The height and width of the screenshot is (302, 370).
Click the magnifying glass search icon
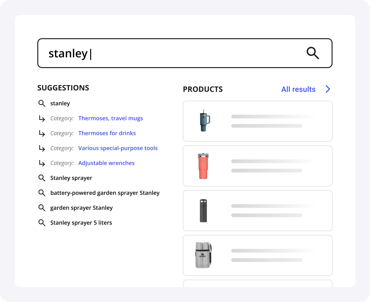(x=313, y=53)
